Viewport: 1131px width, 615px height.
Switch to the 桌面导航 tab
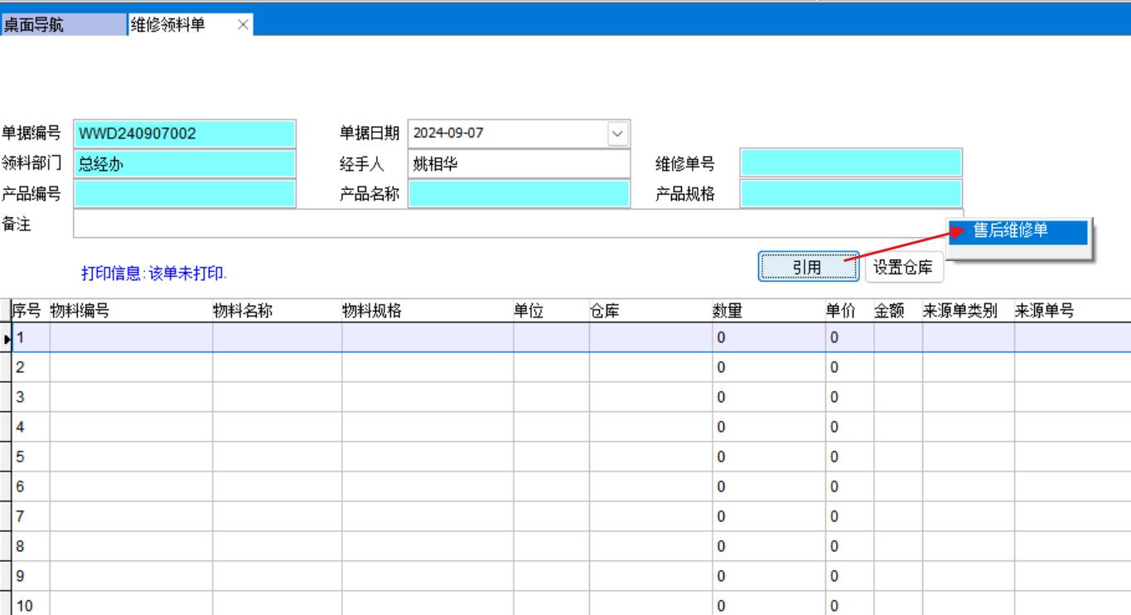tap(37, 25)
